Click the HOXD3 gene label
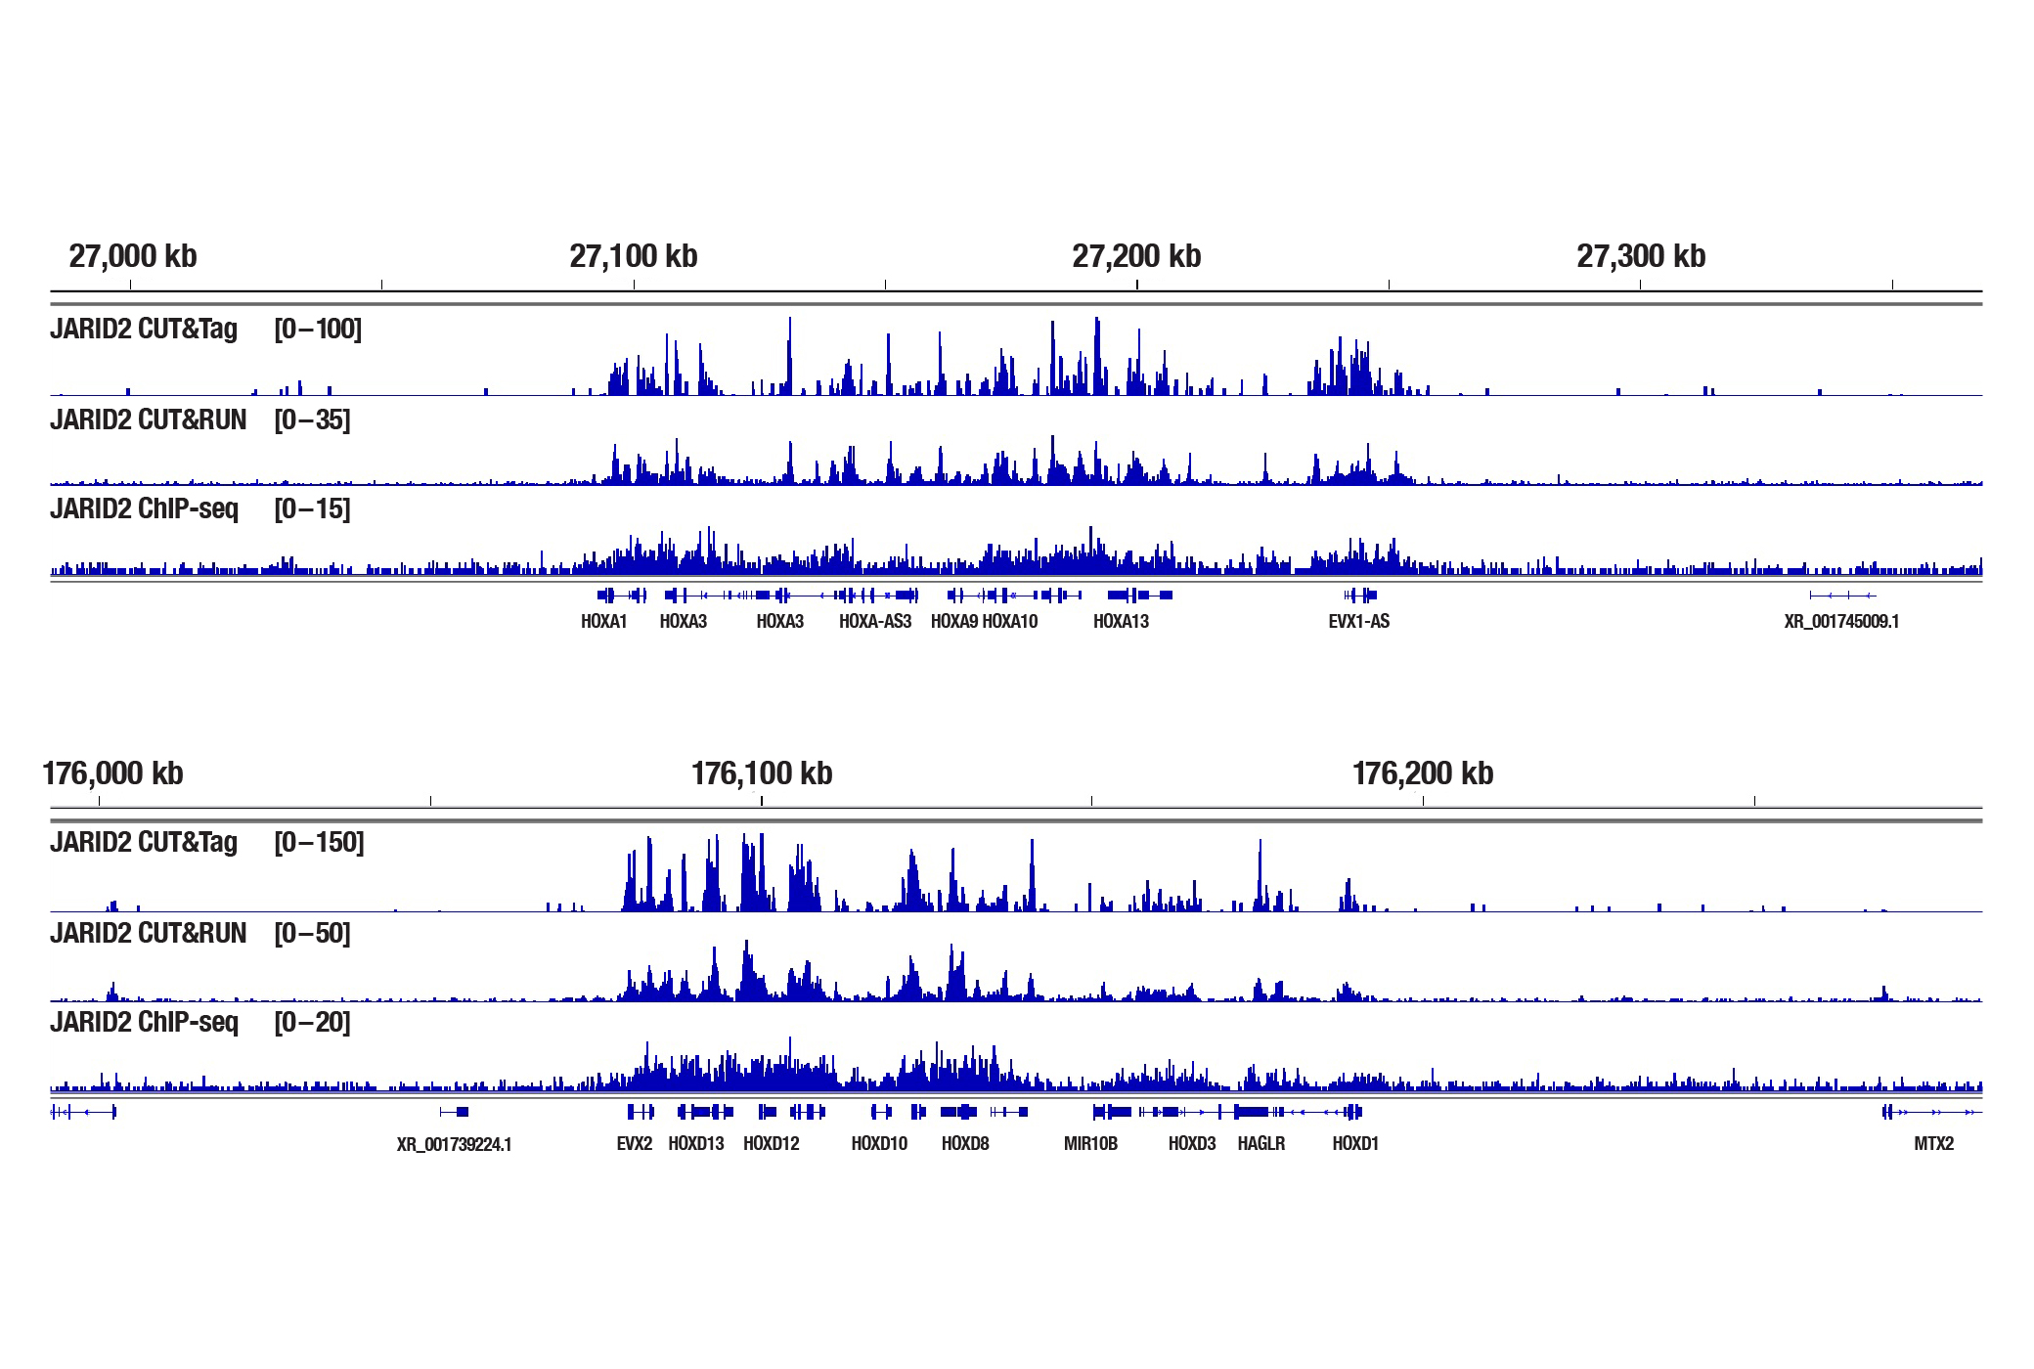 1192,1144
